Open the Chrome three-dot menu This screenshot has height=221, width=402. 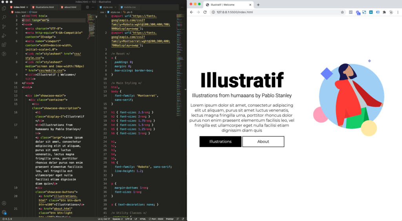coord(398,12)
